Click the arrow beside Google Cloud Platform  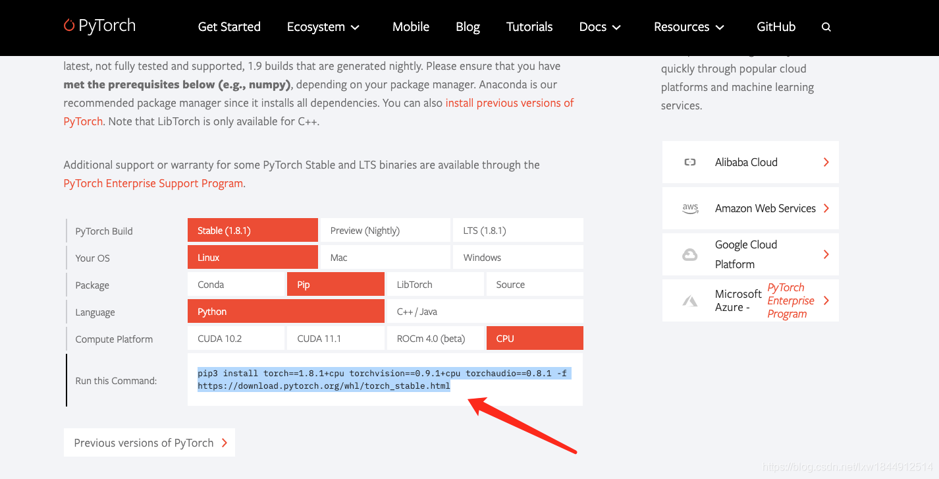coord(826,254)
